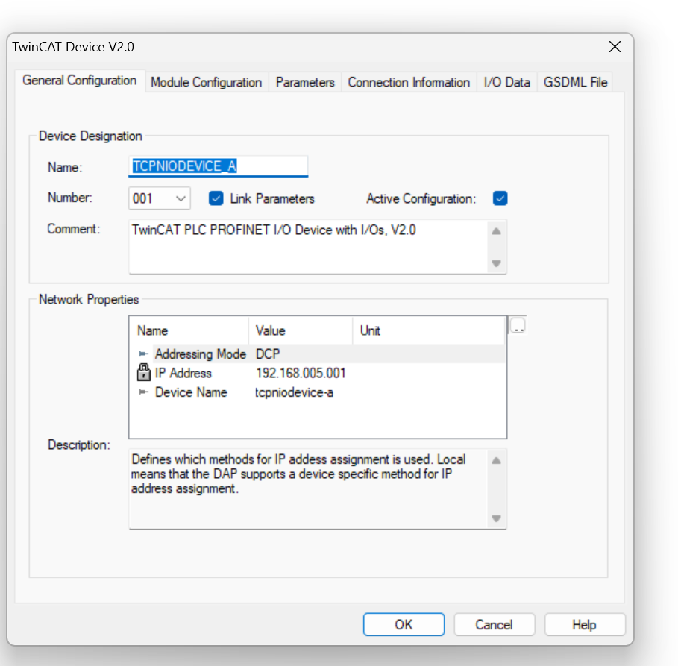Open the GSDML File tab

(576, 82)
